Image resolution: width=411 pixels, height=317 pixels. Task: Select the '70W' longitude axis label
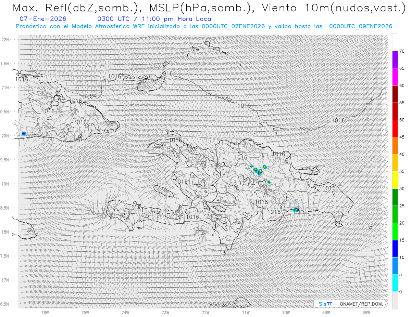(x=286, y=313)
